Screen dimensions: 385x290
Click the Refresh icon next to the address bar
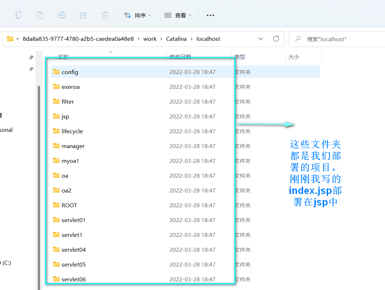tap(276, 39)
